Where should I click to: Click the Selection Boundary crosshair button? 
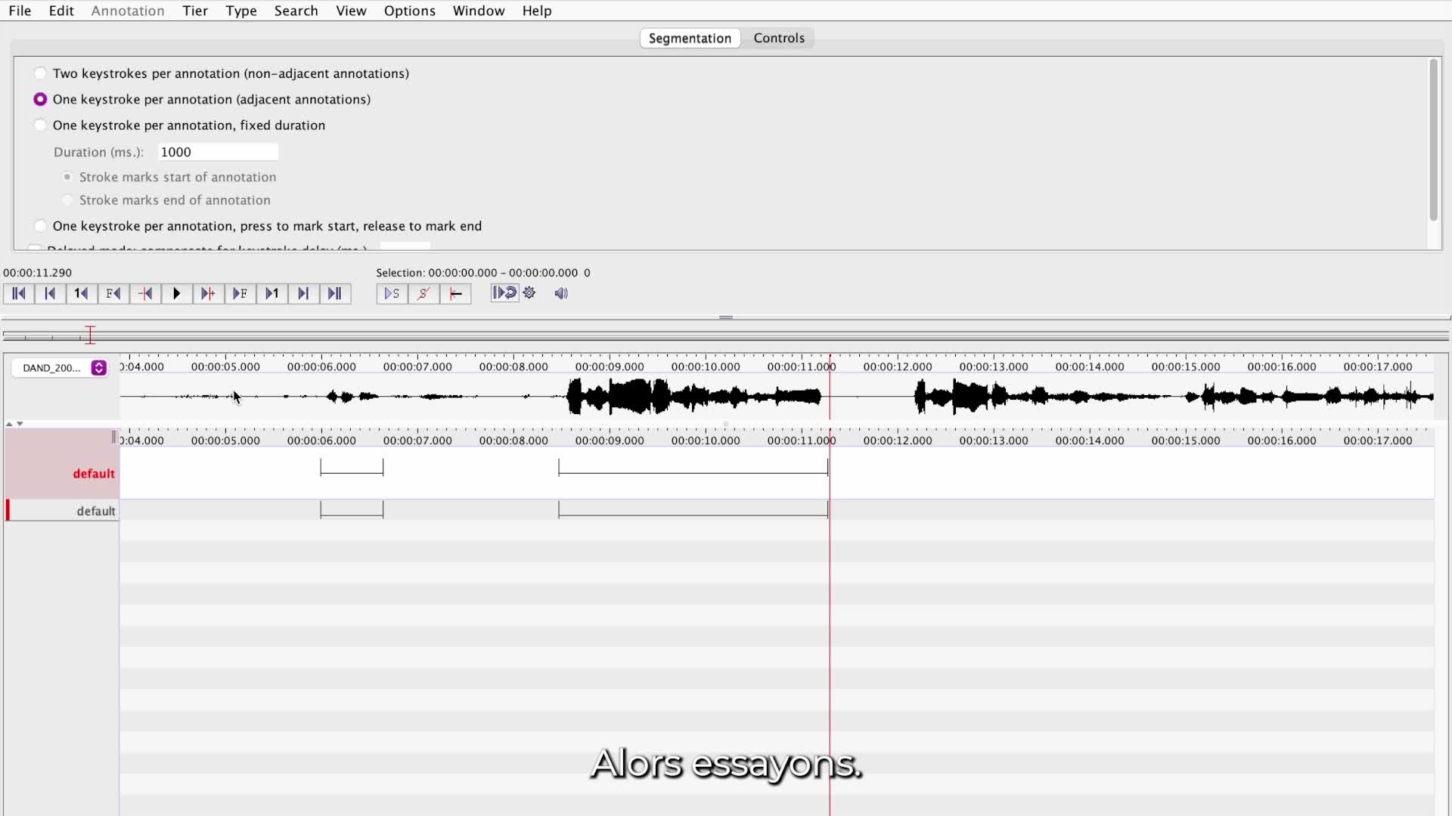[455, 293]
